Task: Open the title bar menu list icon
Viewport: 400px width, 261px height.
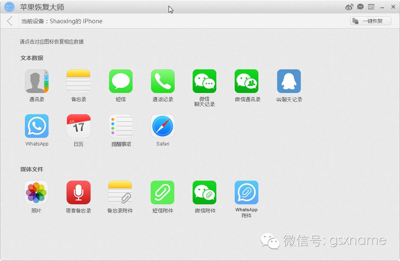Action: coord(371,7)
